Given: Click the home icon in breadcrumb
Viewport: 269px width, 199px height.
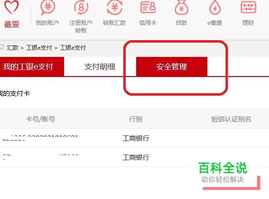Looking at the screenshot, I should click(x=1, y=47).
